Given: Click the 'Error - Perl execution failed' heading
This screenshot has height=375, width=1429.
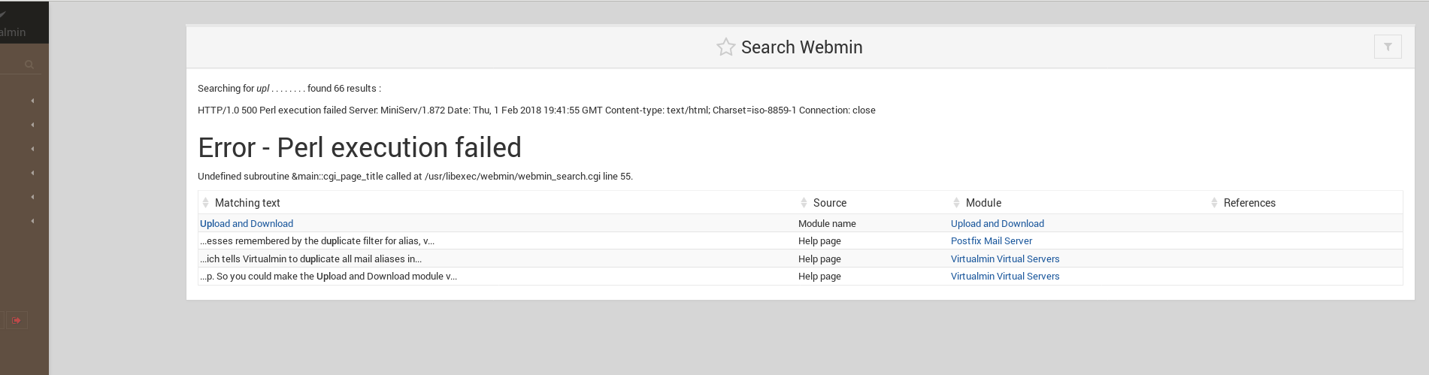Looking at the screenshot, I should [359, 147].
